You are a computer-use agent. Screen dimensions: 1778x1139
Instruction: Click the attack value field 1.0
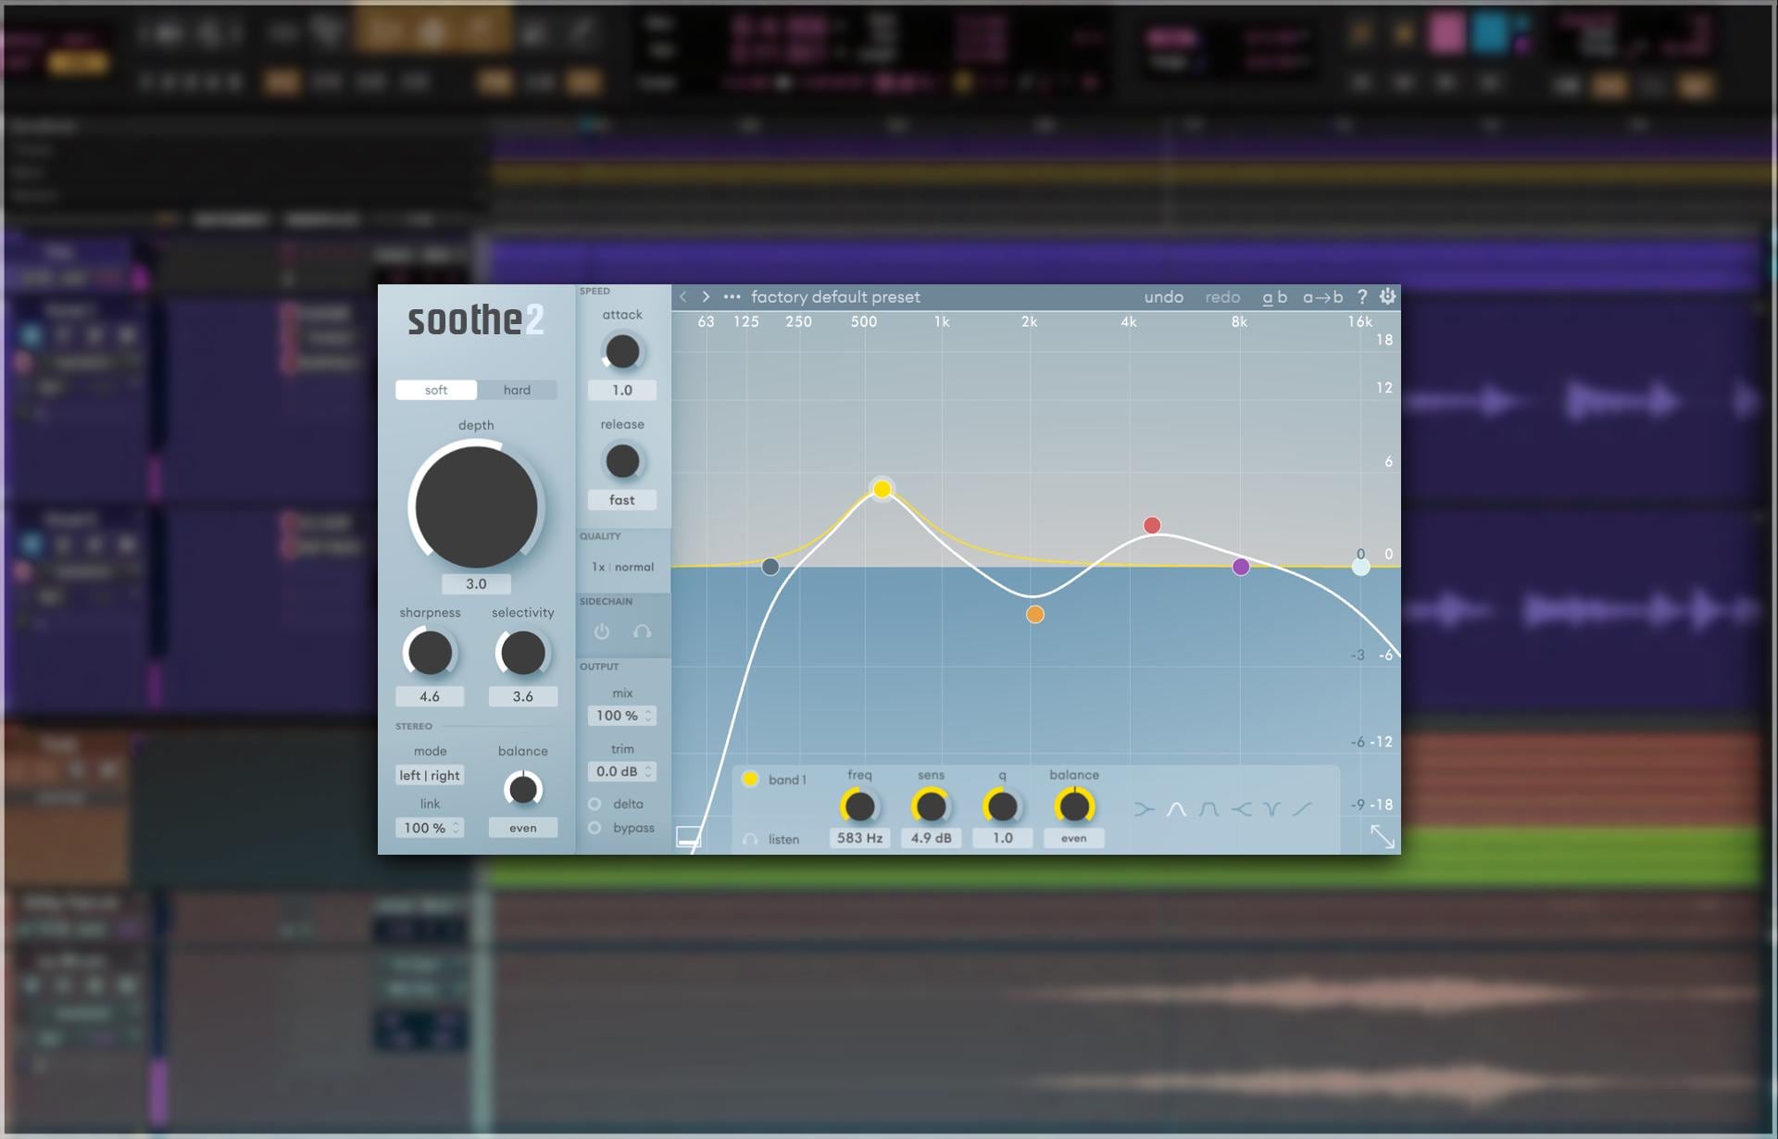pos(622,391)
